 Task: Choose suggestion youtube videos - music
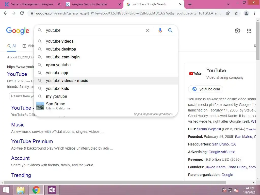(106, 81)
